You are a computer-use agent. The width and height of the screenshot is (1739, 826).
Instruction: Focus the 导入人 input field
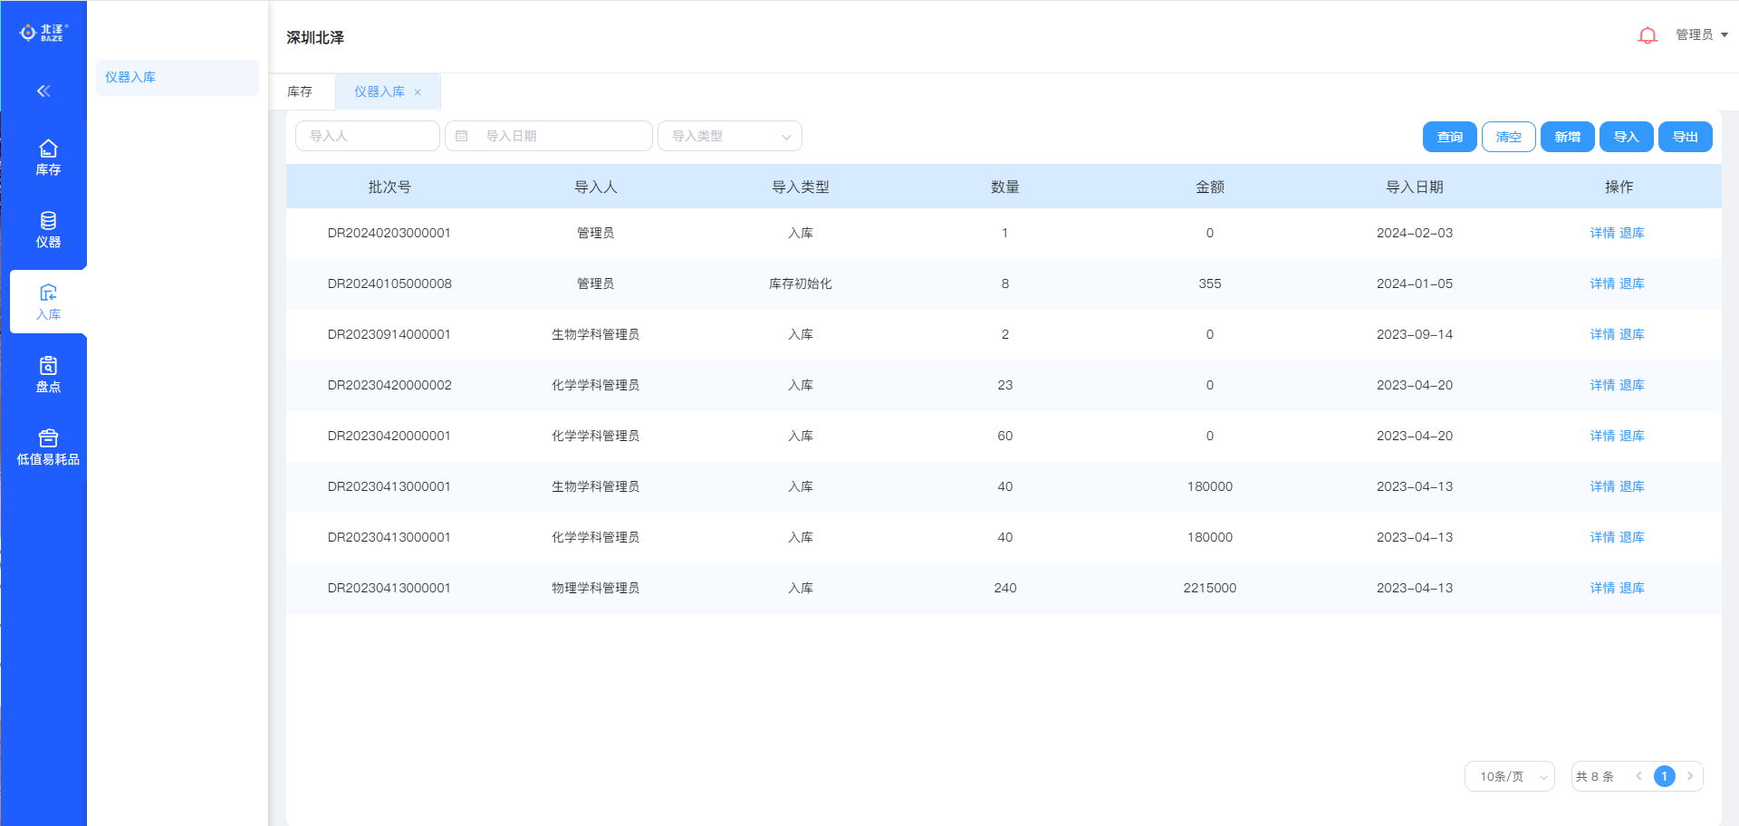pyautogui.click(x=367, y=136)
